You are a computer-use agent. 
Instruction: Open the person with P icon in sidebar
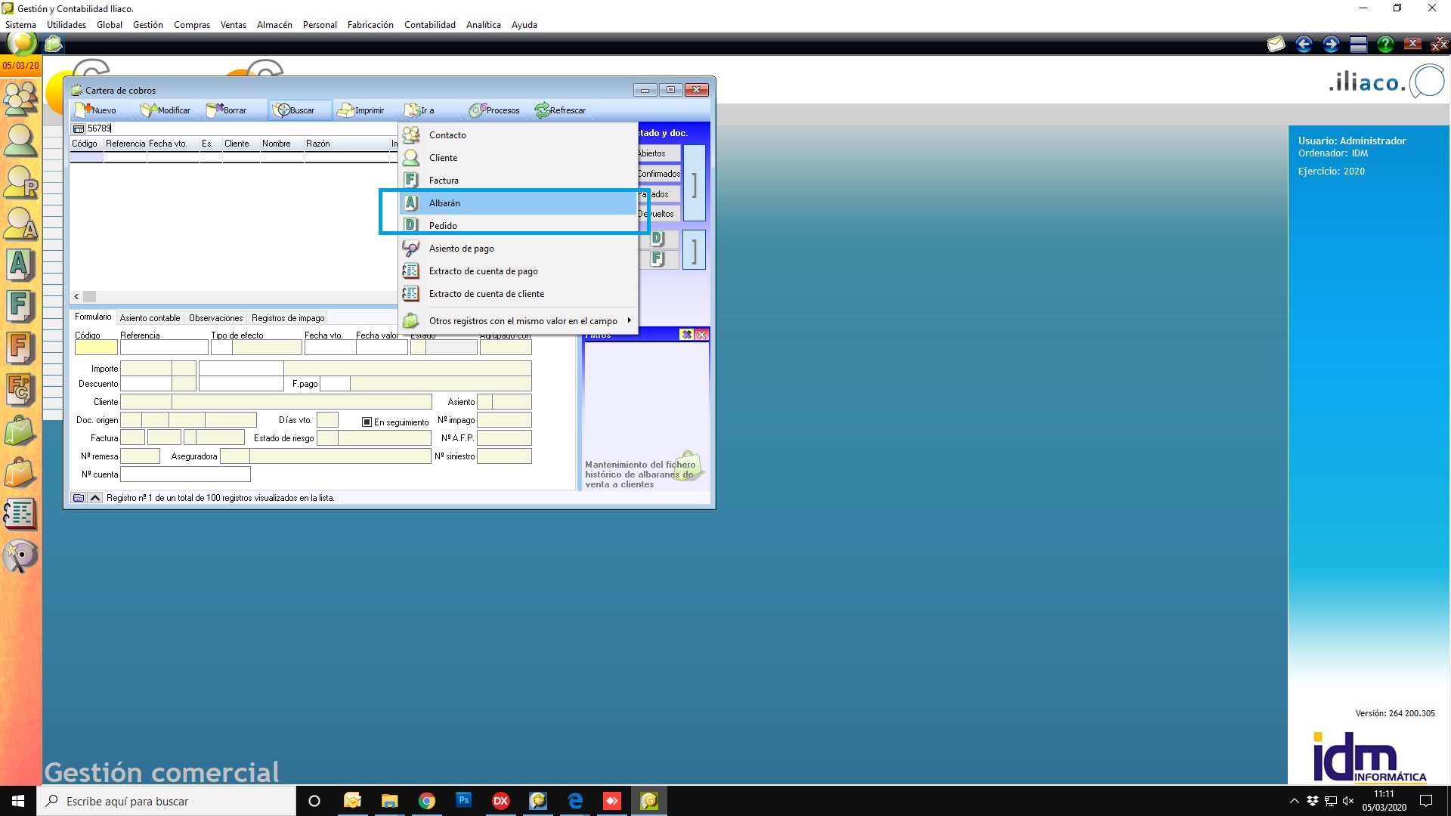click(x=20, y=182)
